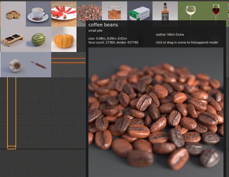
Task: Select the wooden pet bowl stand thumbnail
Action: pyautogui.click(x=13, y=39)
